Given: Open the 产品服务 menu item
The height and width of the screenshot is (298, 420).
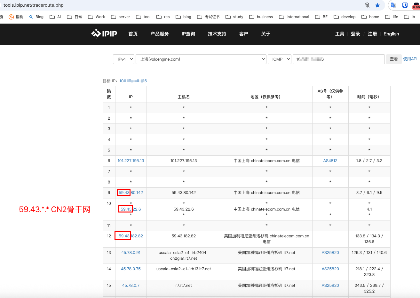Looking at the screenshot, I should (160, 34).
